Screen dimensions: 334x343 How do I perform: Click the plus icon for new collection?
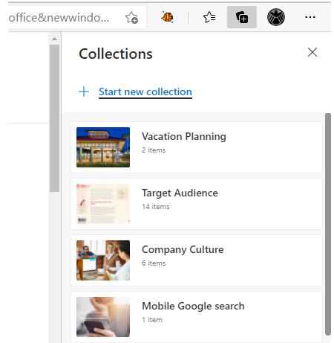point(84,92)
